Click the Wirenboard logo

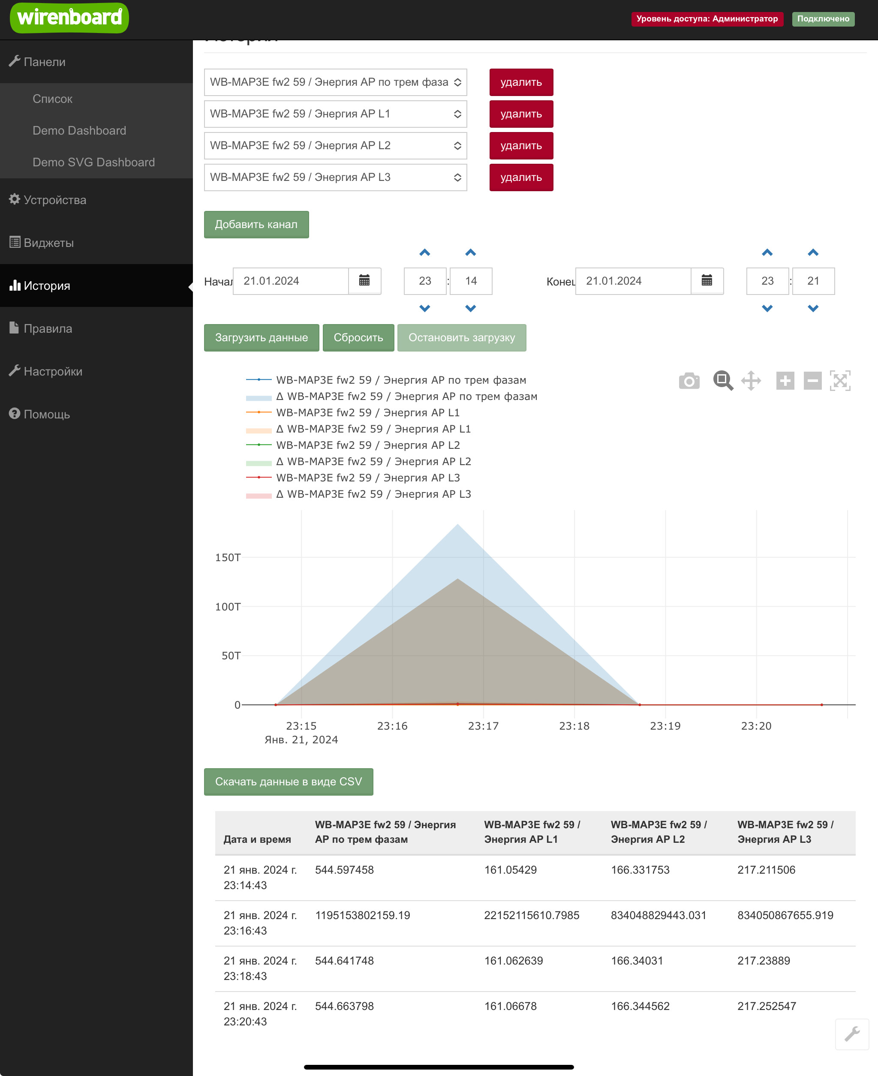(x=69, y=18)
